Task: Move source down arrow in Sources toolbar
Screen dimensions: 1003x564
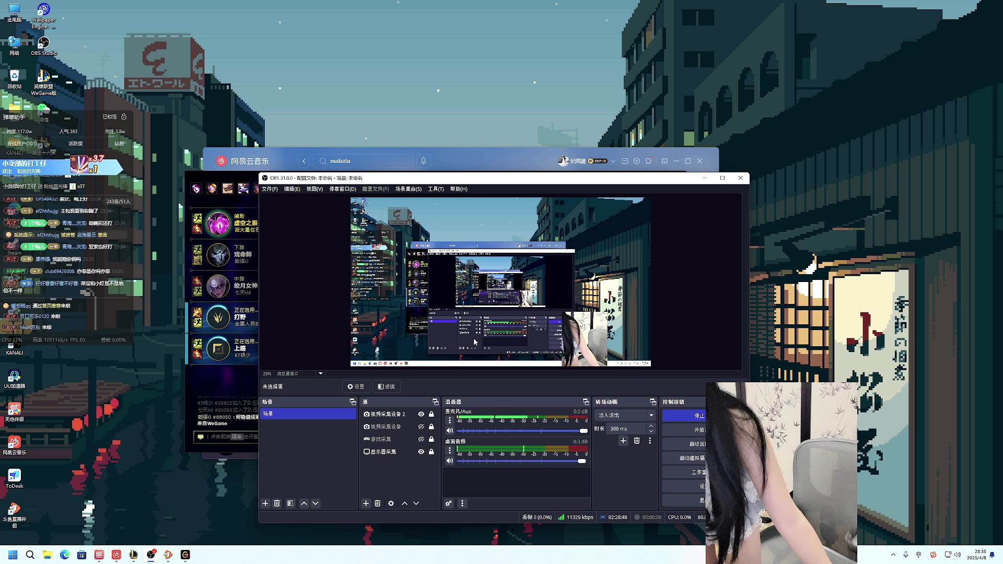Action: click(x=416, y=503)
